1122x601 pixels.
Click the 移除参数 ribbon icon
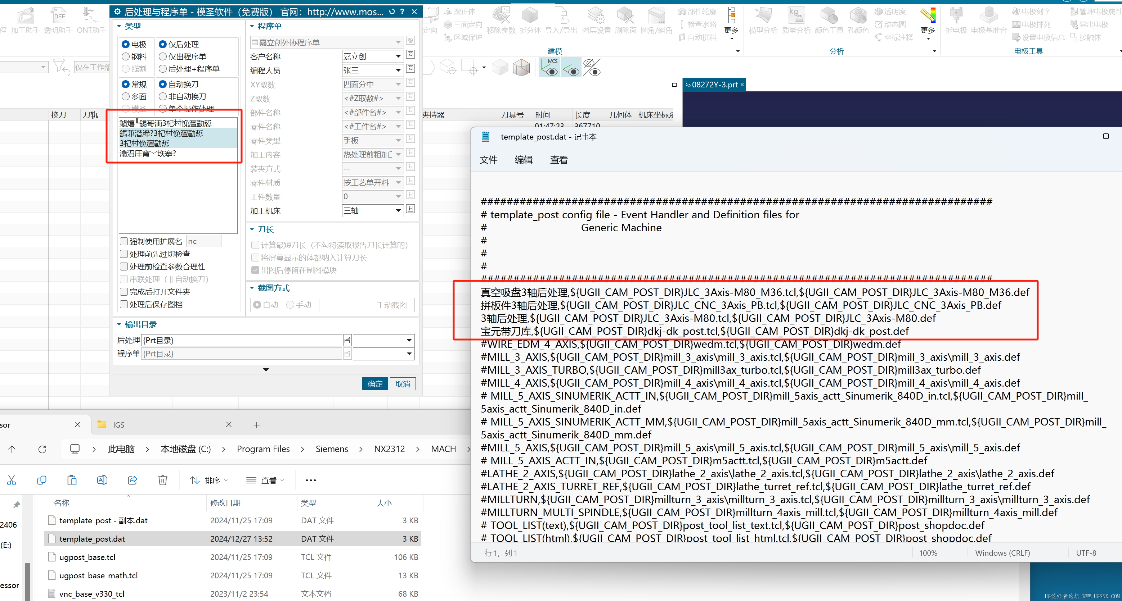tap(501, 20)
